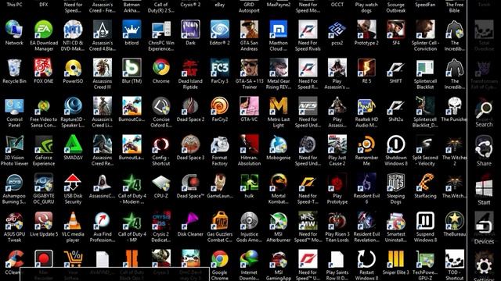Select the Blur (TM) game icon

tap(132, 68)
